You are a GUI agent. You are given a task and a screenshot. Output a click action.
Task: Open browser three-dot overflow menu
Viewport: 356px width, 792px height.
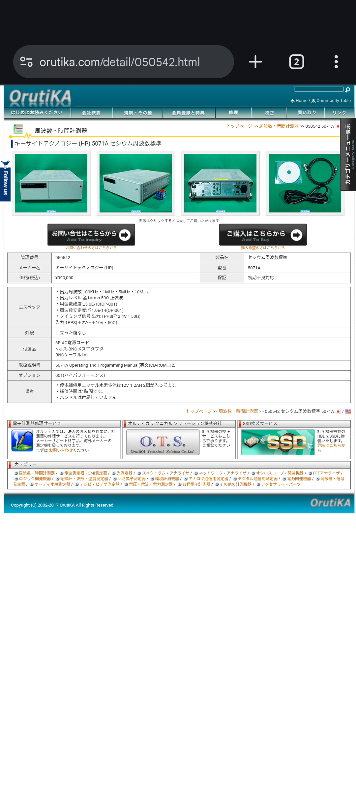point(336,62)
